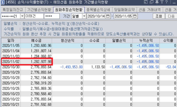177x107 pixels.
Task: Click the T font icon in title bar
Action: click(x=162, y=2)
